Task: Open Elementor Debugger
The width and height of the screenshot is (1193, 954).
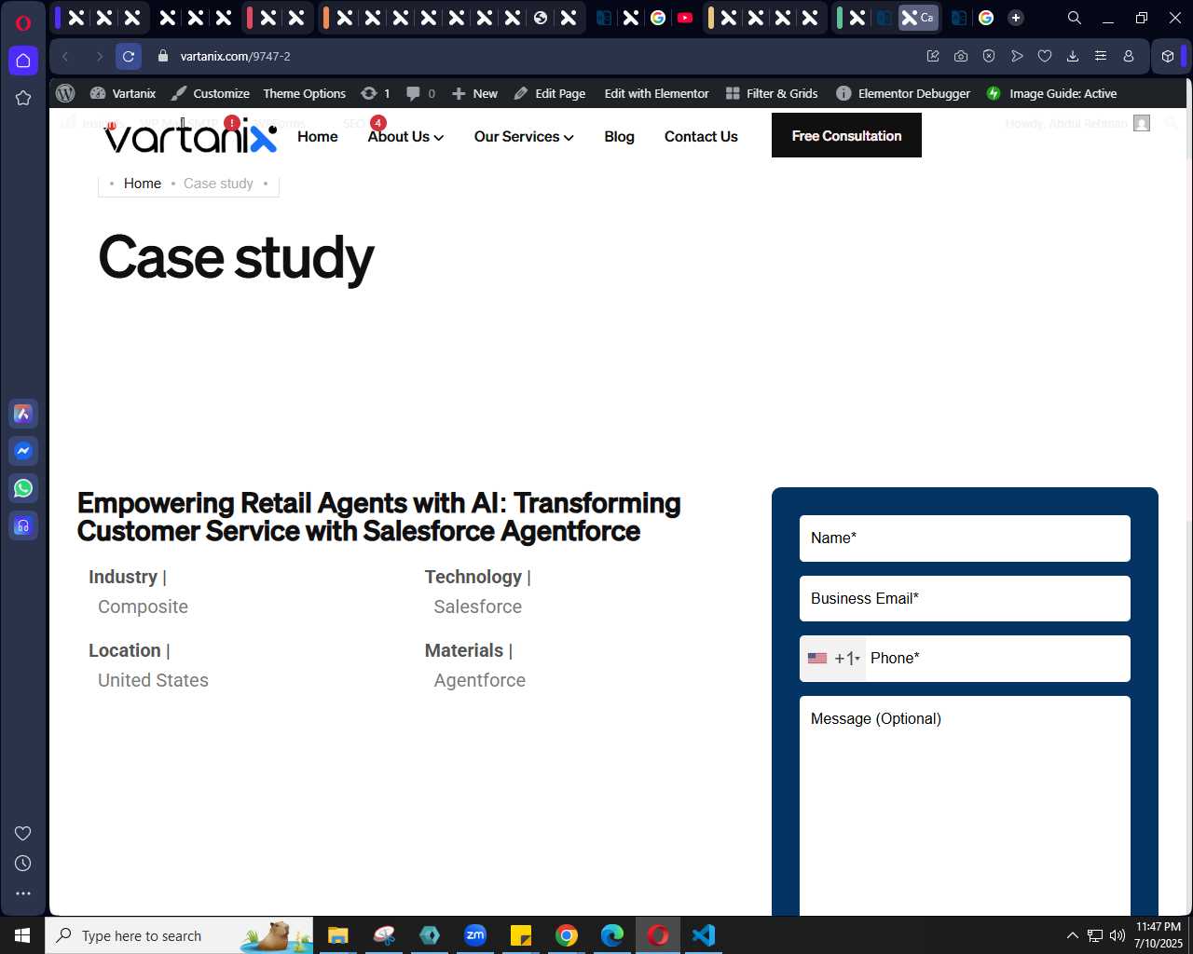Action: 903,93
